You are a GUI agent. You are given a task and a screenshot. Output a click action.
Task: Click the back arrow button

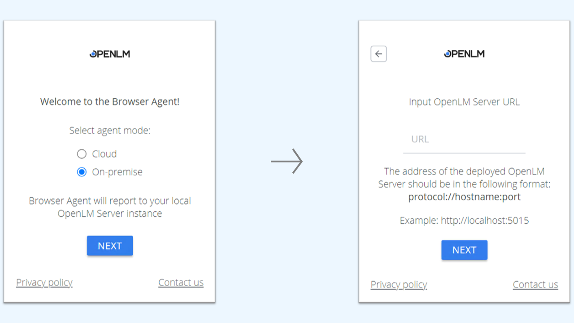click(378, 54)
